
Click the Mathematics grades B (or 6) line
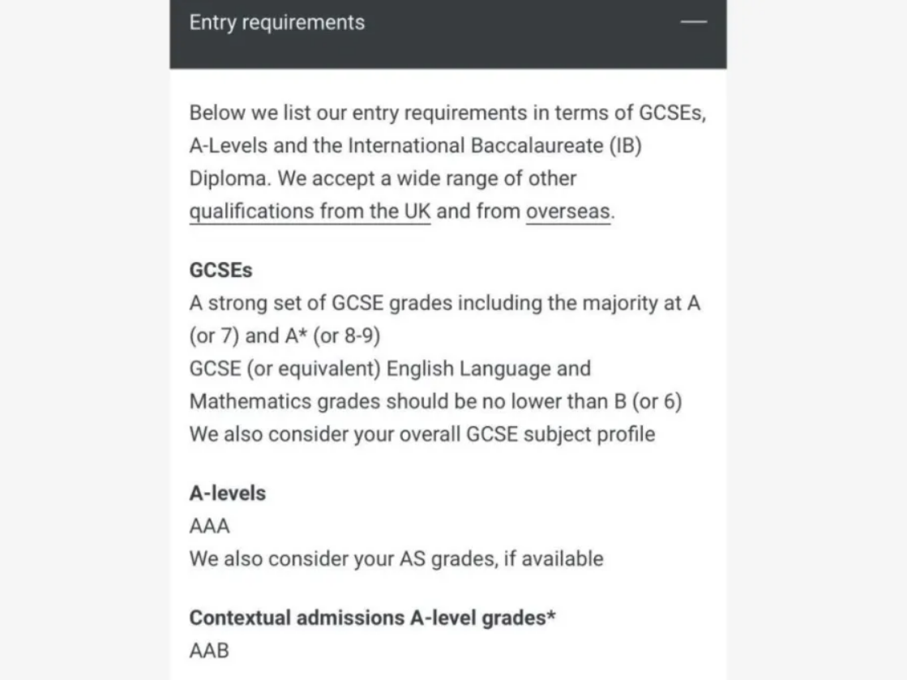coord(435,402)
